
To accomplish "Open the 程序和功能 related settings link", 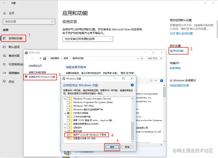I will click(177, 51).
